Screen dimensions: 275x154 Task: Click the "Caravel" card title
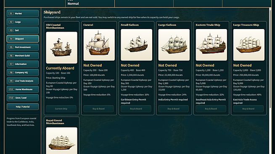point(88,25)
